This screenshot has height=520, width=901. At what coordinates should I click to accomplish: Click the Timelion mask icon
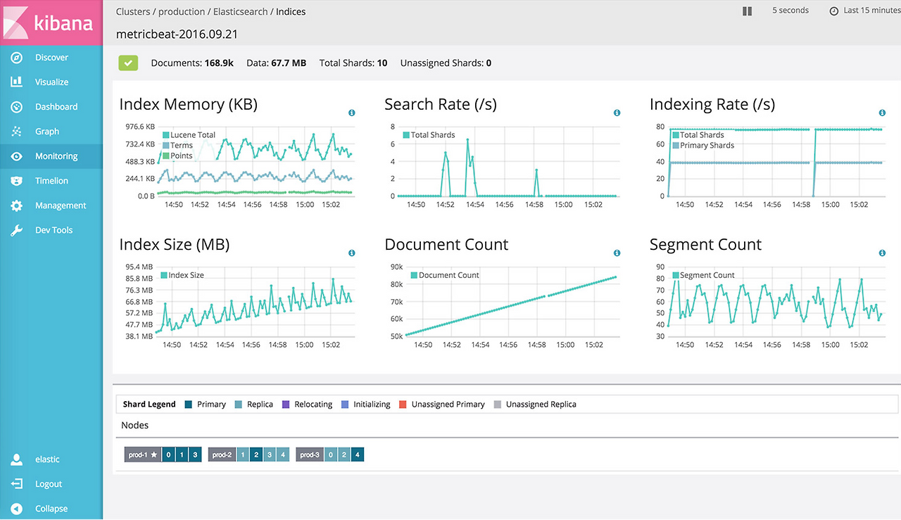(x=17, y=181)
